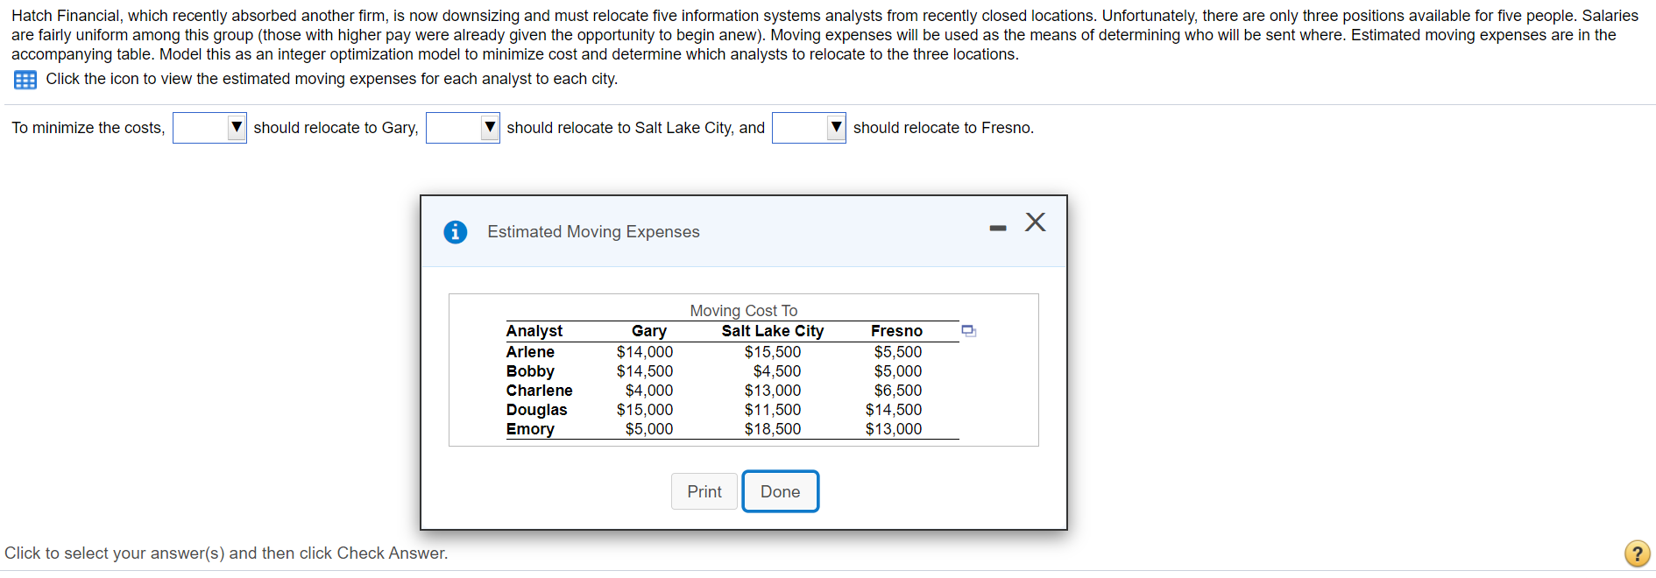Click the Charlene row label

tap(539, 391)
